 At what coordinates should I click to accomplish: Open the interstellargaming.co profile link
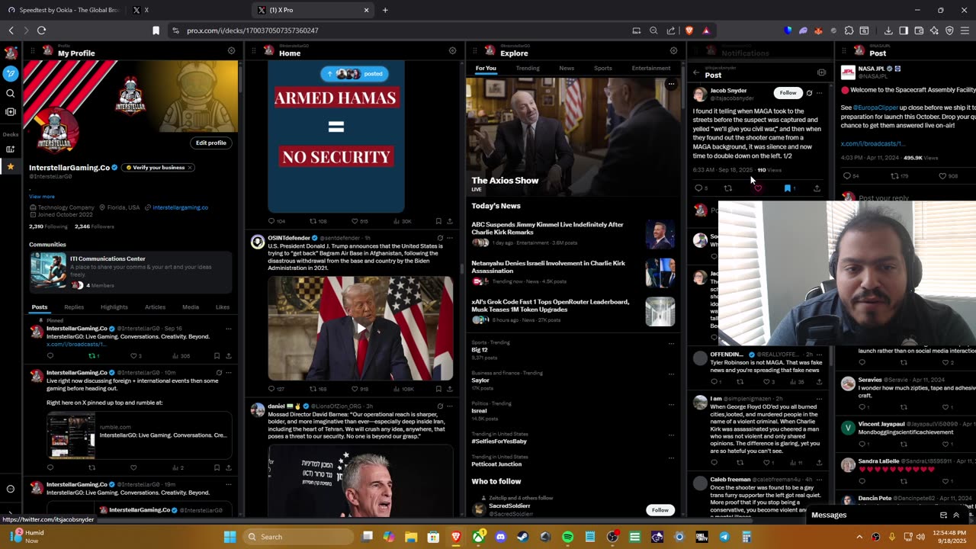click(180, 207)
